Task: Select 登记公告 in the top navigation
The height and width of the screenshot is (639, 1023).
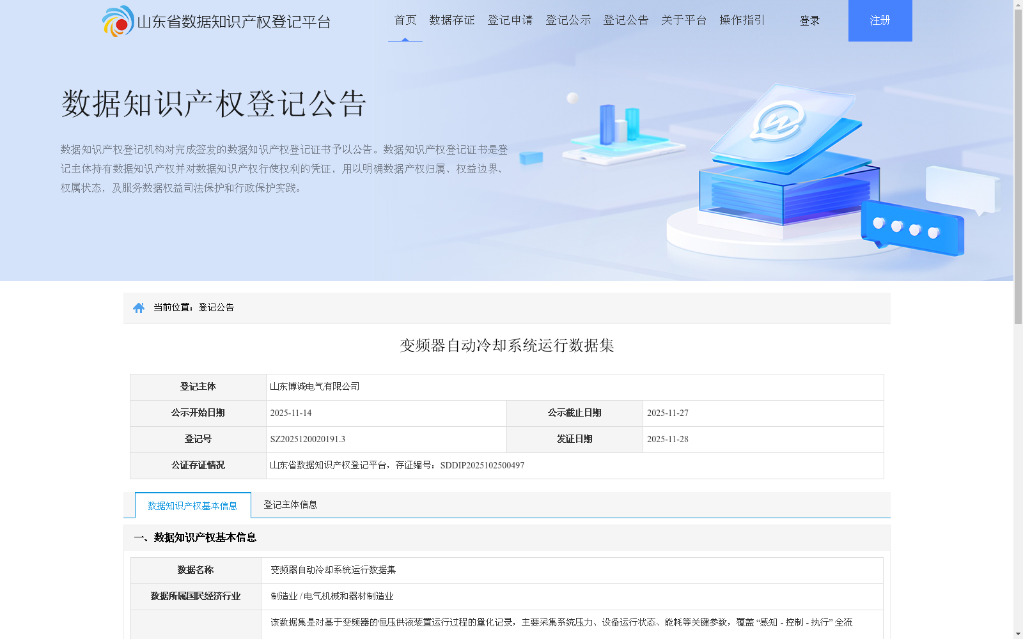Action: tap(626, 20)
